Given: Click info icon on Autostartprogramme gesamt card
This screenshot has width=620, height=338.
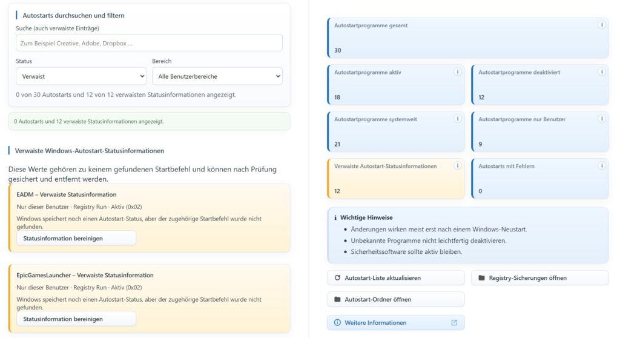Looking at the screenshot, I should click(x=601, y=25).
